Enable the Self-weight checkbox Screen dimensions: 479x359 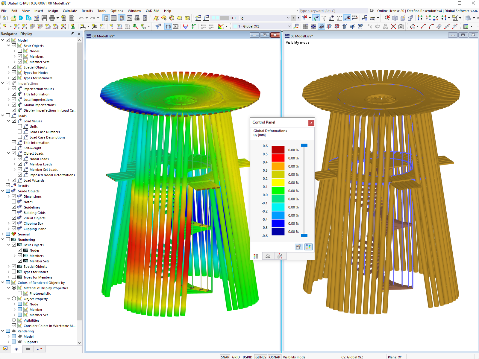pyautogui.click(x=14, y=148)
